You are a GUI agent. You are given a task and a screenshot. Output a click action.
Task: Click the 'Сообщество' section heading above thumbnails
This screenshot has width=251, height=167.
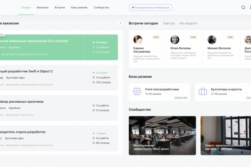(140, 110)
